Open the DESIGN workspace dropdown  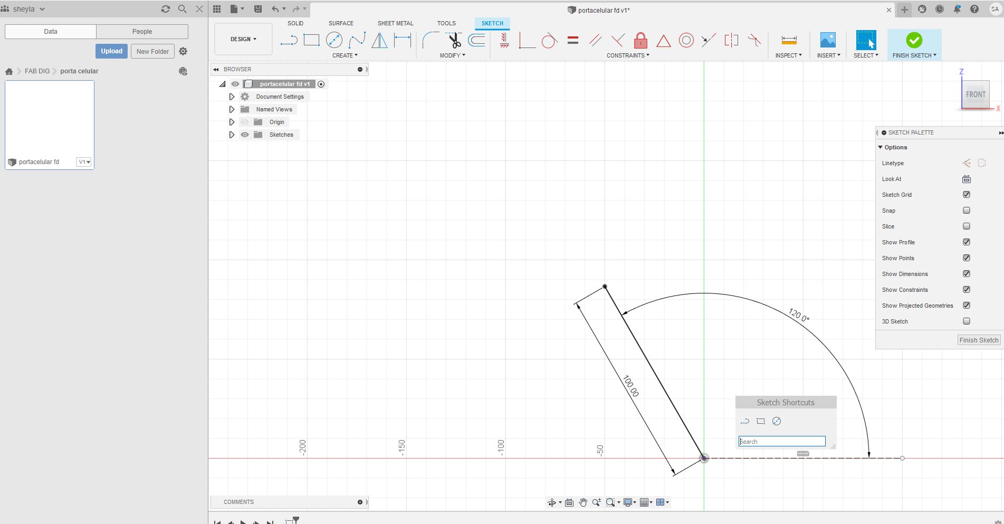pos(243,39)
